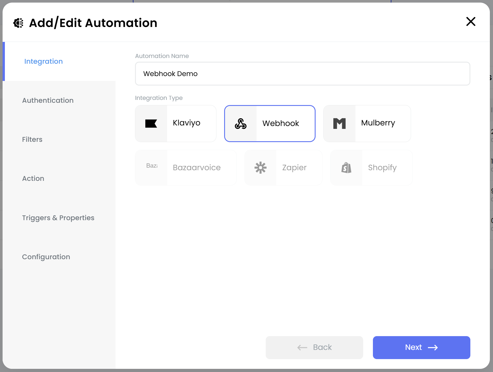493x372 pixels.
Task: Focus the Automation Name input field
Action: 302,74
